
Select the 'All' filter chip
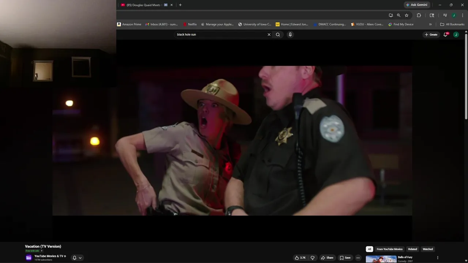(369, 249)
